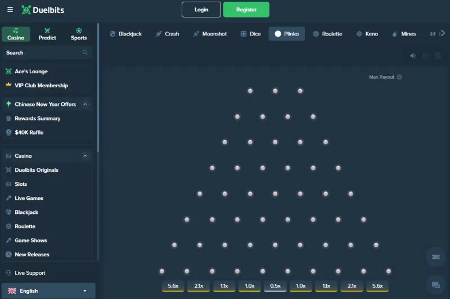This screenshot has width=450, height=299.
Task: Open the English language dropdown
Action: (48, 291)
